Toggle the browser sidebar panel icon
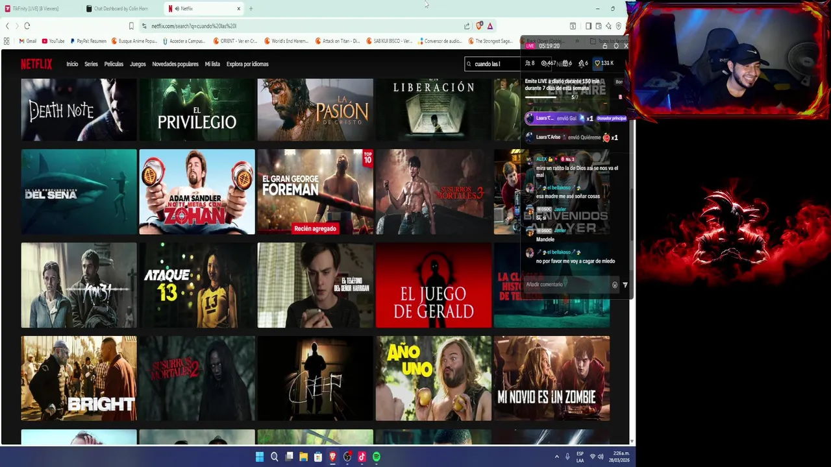This screenshot has width=831, height=467. (x=588, y=26)
